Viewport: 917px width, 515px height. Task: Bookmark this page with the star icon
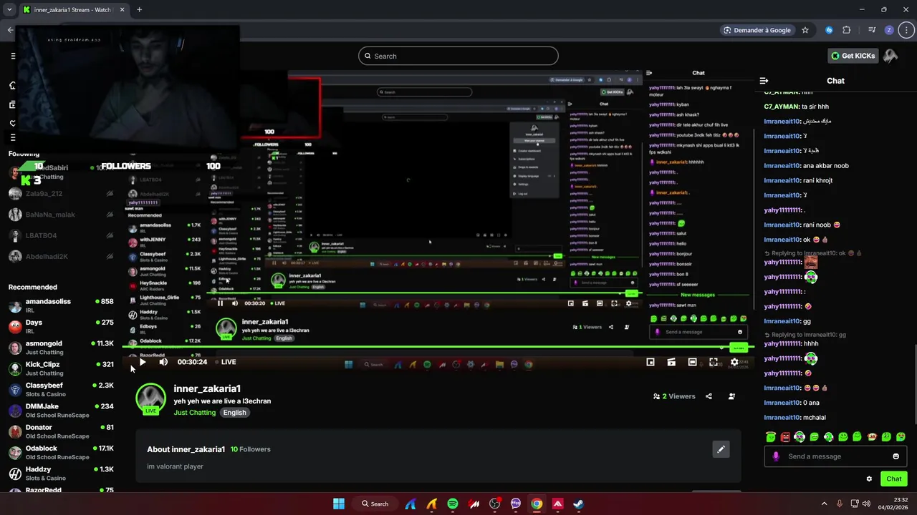point(805,30)
